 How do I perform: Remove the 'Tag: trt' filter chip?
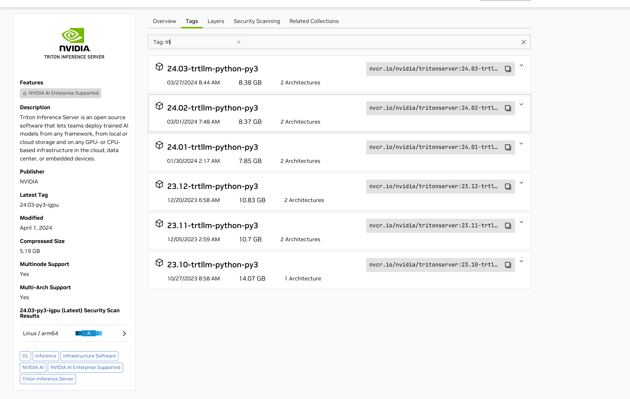tap(239, 42)
